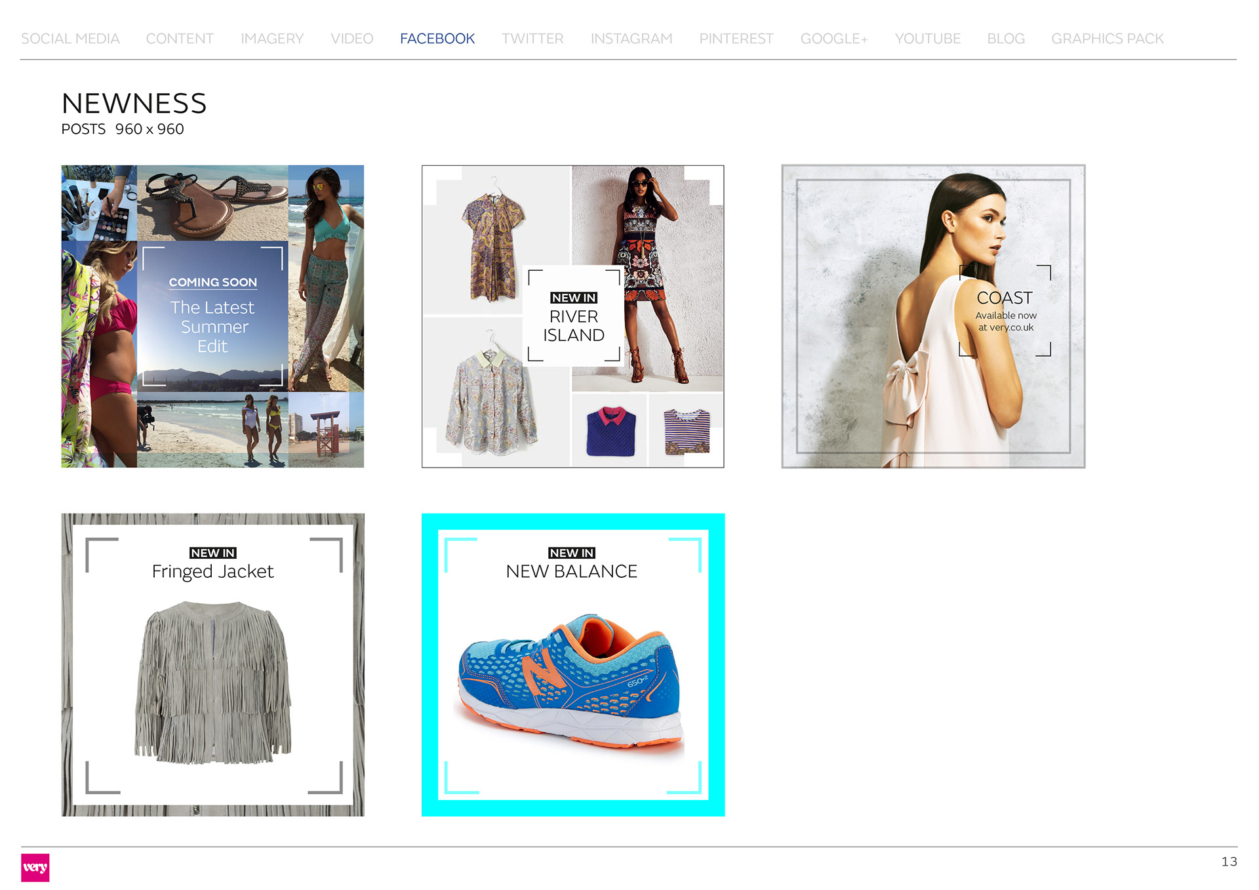Screen dimensions: 1259x890
Task: Click the Coming Soon Summer Edit post
Action: 212,316
